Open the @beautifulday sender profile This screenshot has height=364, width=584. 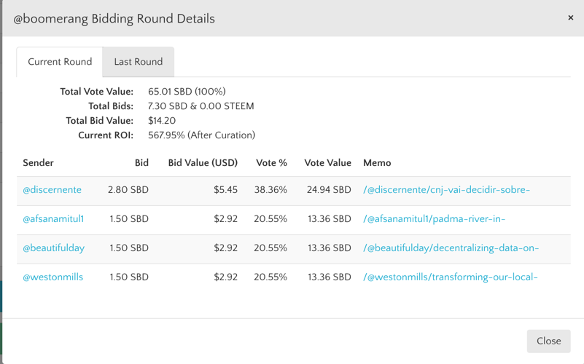(54, 248)
